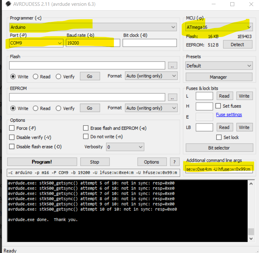
Task: Click the LB lock bits field
Action: tap(204, 127)
